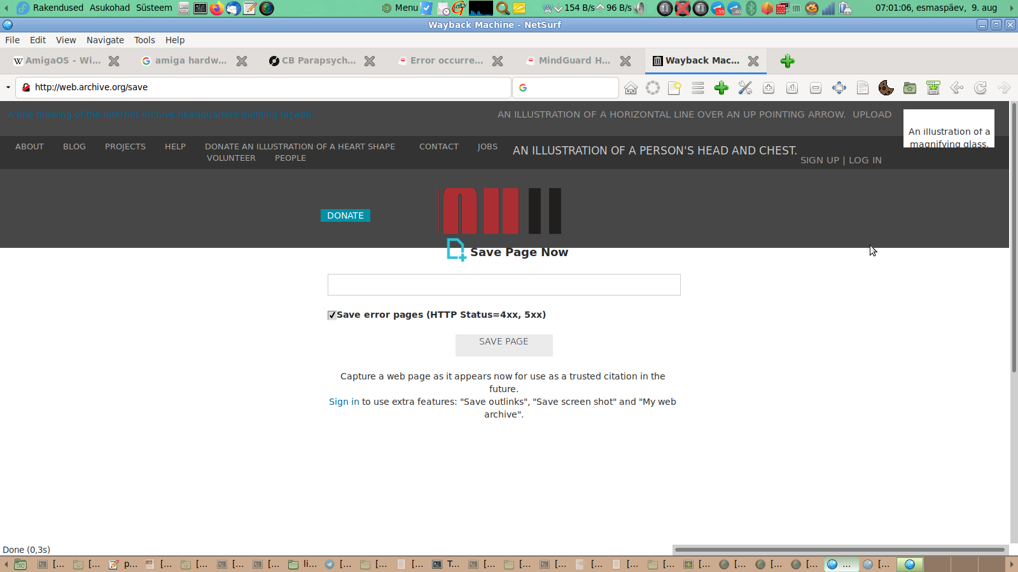Open downloads with the green arrow tray icon
Screen dimensions: 1018x572
point(933,88)
